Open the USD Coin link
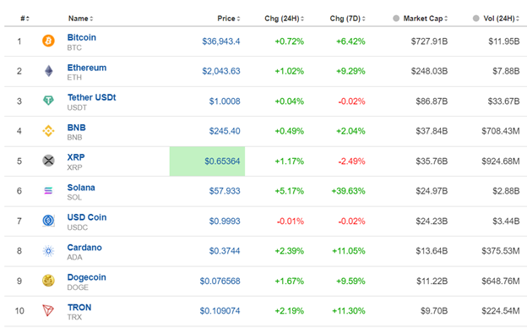 point(87,217)
